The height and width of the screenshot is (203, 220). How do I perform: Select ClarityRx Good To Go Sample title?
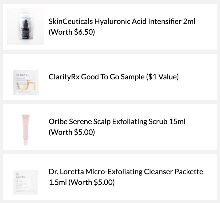(97, 77)
